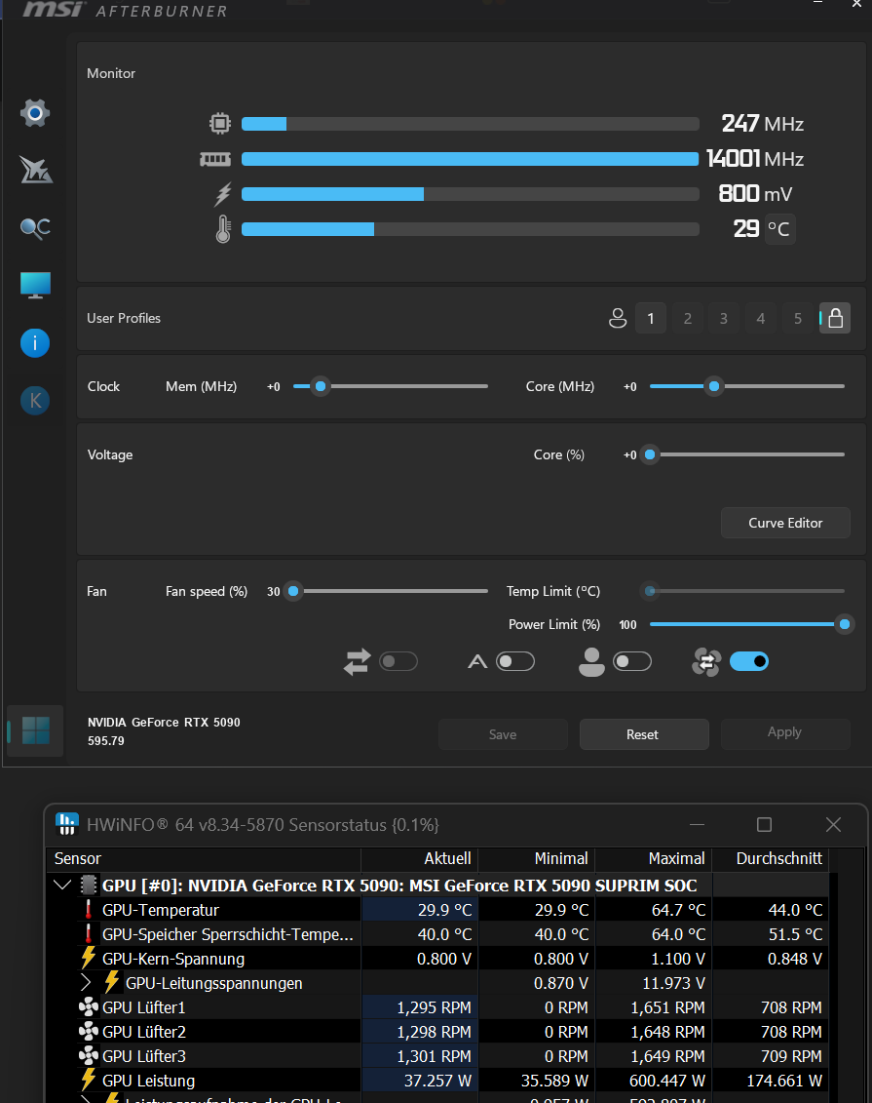Screen dimensions: 872x1103
Task: Open the Curve Editor
Action: tap(785, 523)
